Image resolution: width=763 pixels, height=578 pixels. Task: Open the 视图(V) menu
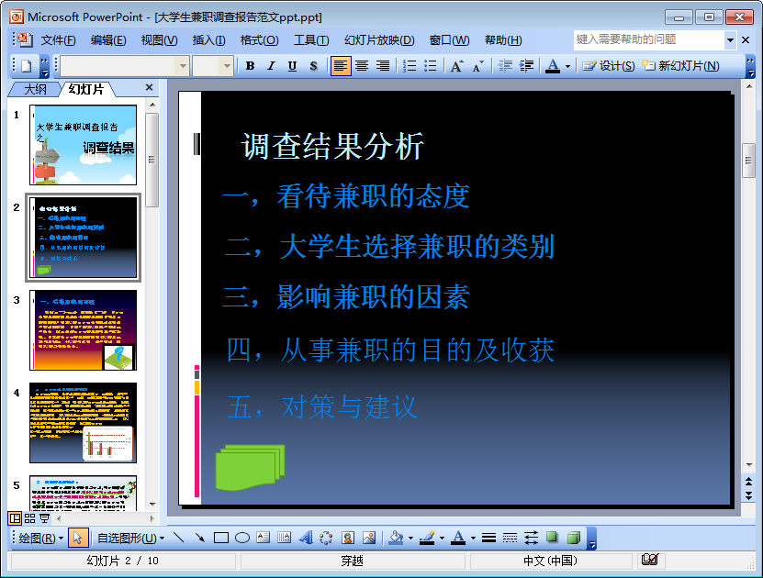pyautogui.click(x=159, y=40)
